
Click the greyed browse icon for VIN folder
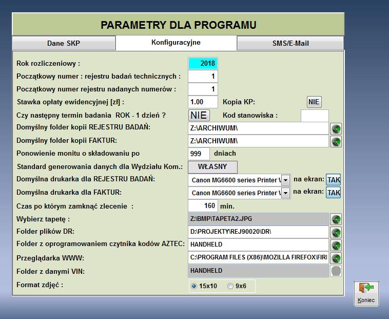coord(336,271)
